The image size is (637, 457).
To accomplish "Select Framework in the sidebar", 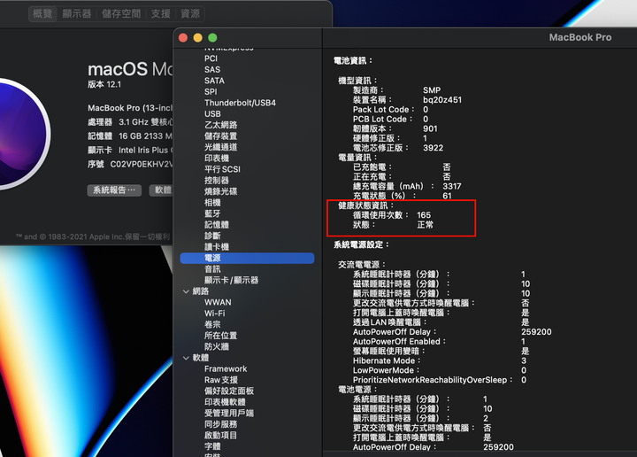I will pyautogui.click(x=226, y=368).
